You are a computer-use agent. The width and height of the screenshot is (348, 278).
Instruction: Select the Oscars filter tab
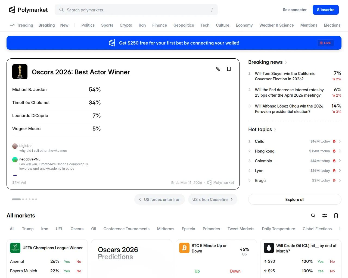point(77,229)
